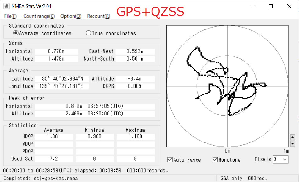Click the Longitude value 139° 47'27.131"E
Image resolution: width=299 pixels, height=182 pixels.
click(x=62, y=86)
